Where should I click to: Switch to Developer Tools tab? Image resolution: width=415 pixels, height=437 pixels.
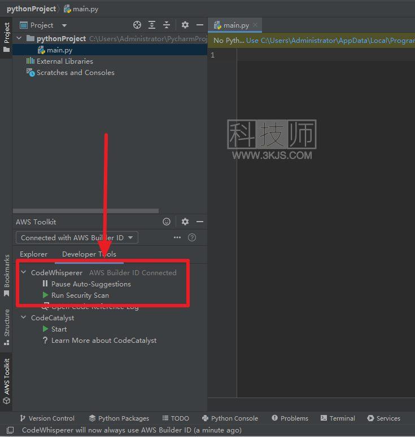89,254
